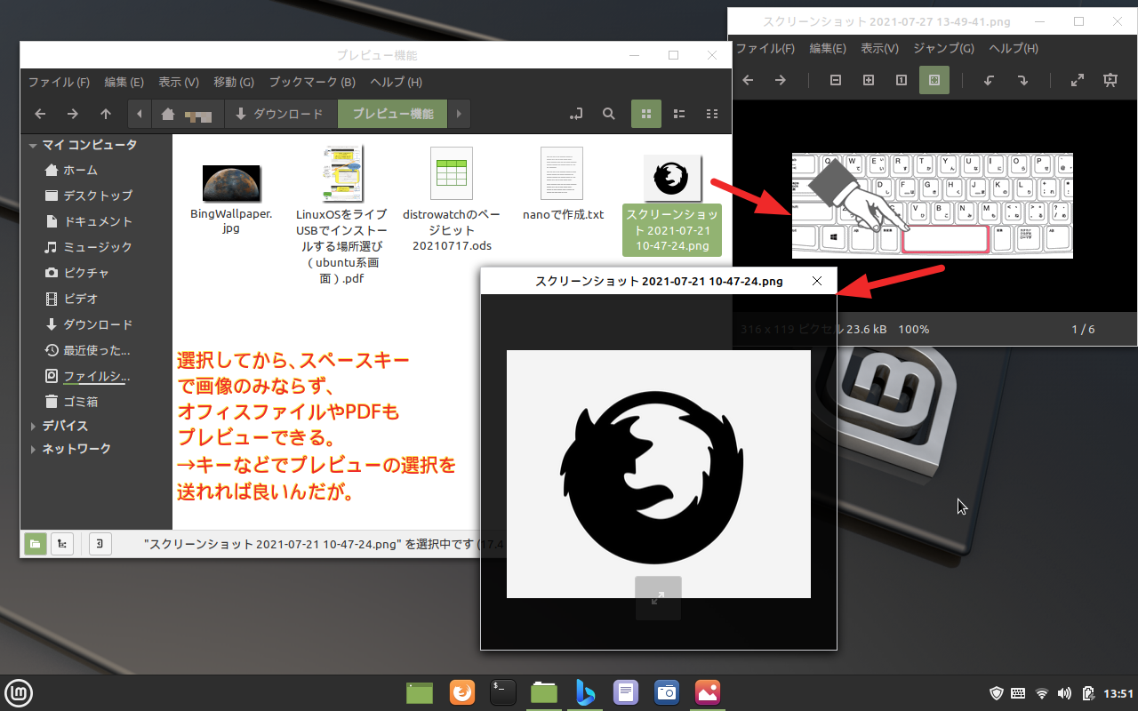The width and height of the screenshot is (1138, 711).
Task: Open the screenshot tool in taskbar
Action: click(x=666, y=691)
